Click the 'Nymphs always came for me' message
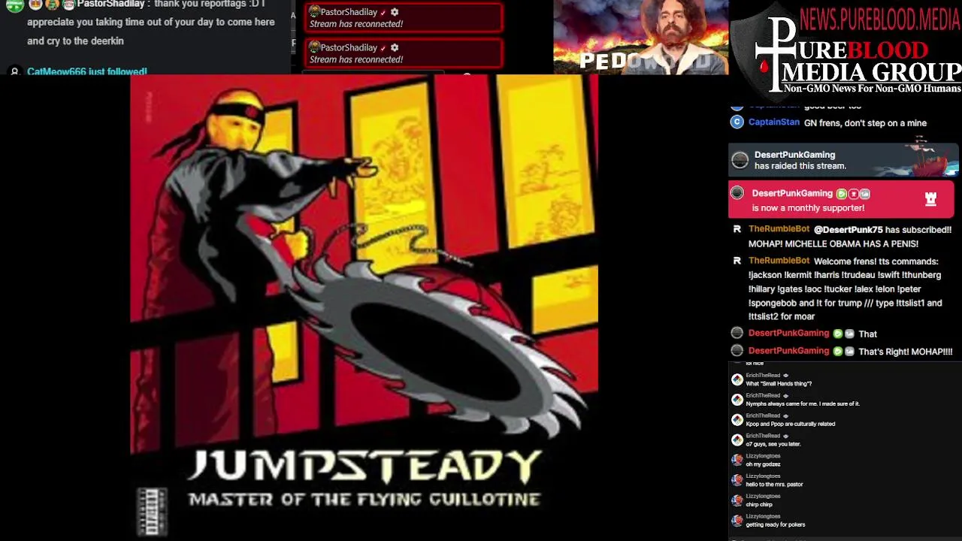962x541 pixels. point(803,404)
